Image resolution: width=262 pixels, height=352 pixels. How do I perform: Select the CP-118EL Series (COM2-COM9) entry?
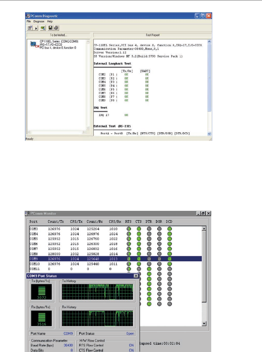[59, 41]
